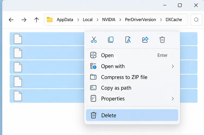Go up one folder level
The width and height of the screenshot is (204, 135).
(36, 20)
